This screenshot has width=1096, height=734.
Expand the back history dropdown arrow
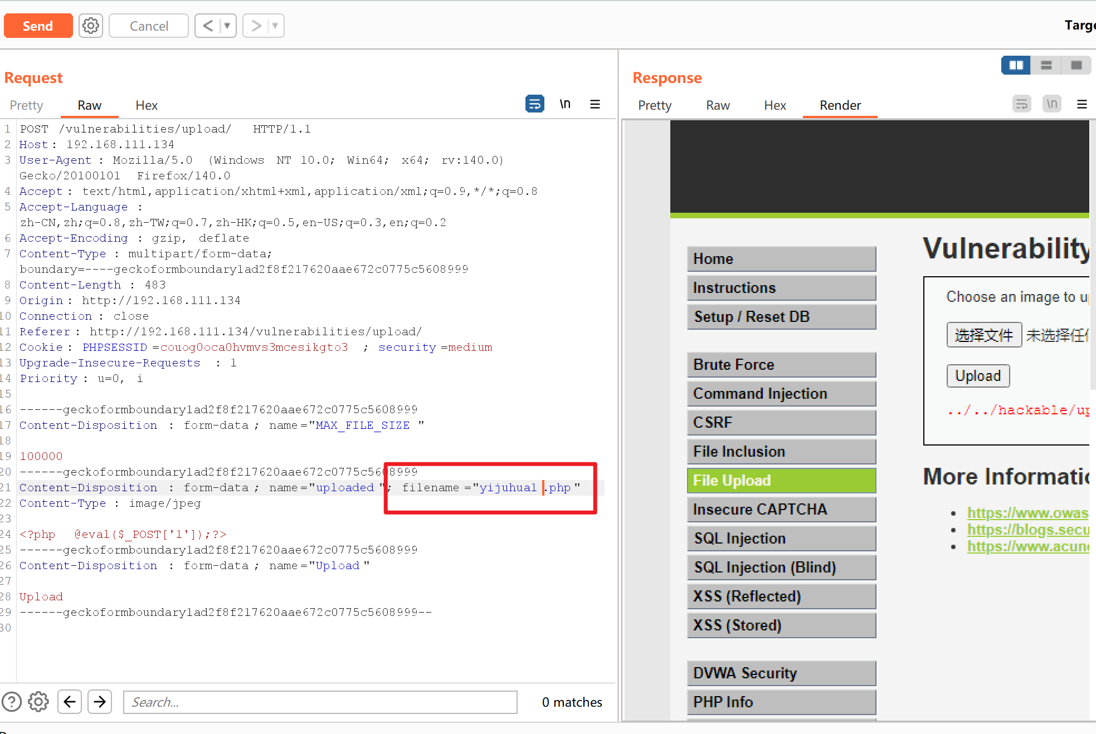click(x=227, y=26)
